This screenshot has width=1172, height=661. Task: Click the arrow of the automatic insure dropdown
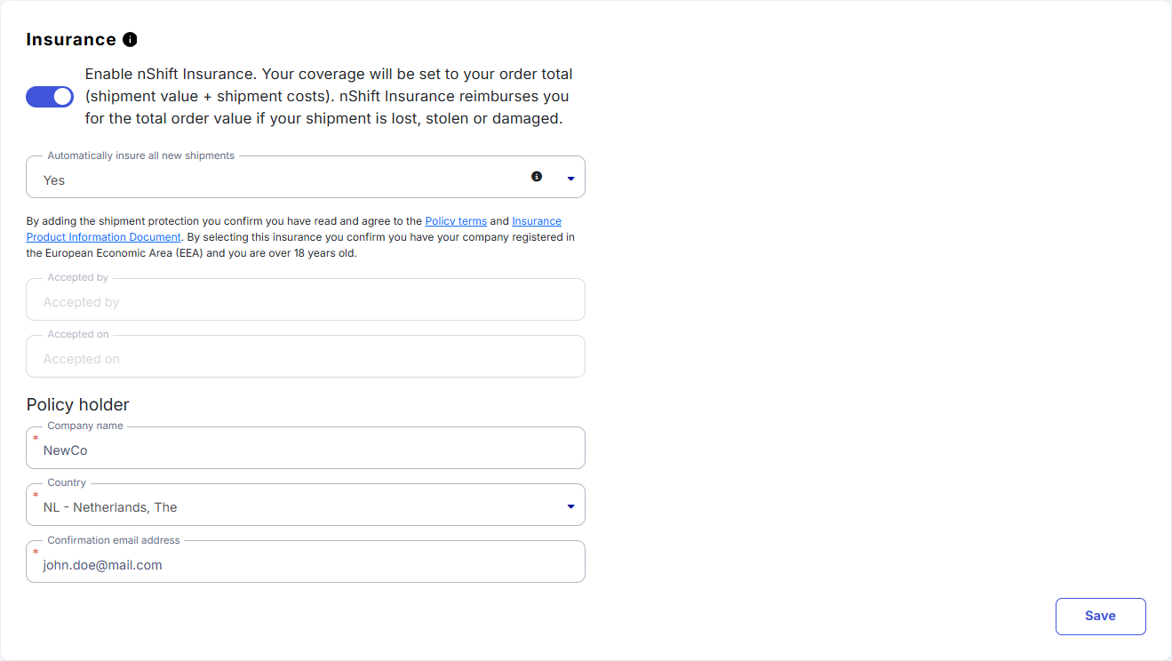[x=570, y=179]
